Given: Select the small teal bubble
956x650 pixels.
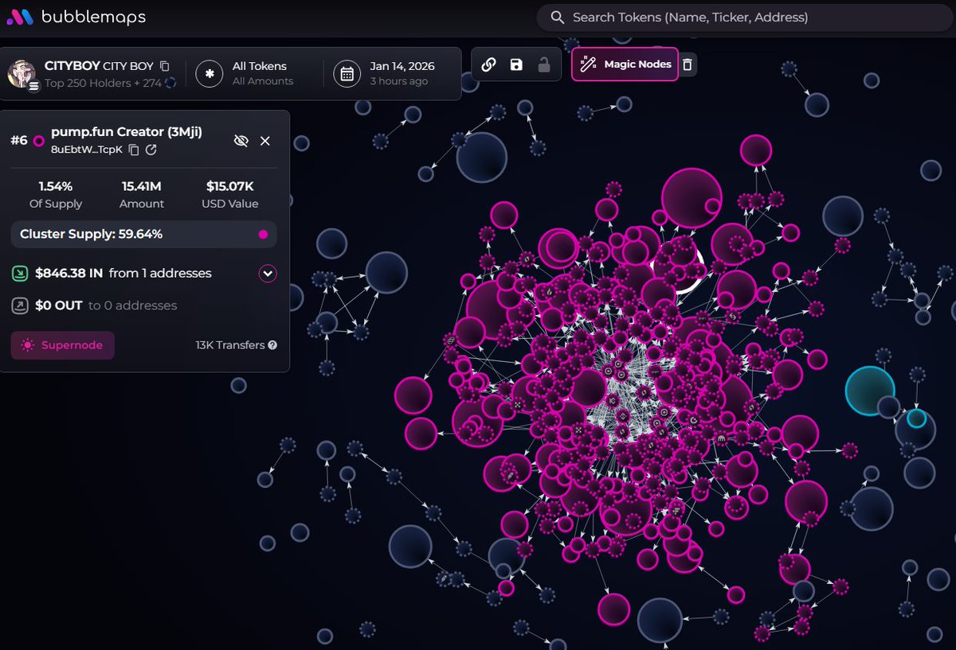Looking at the screenshot, I should pos(916,418).
